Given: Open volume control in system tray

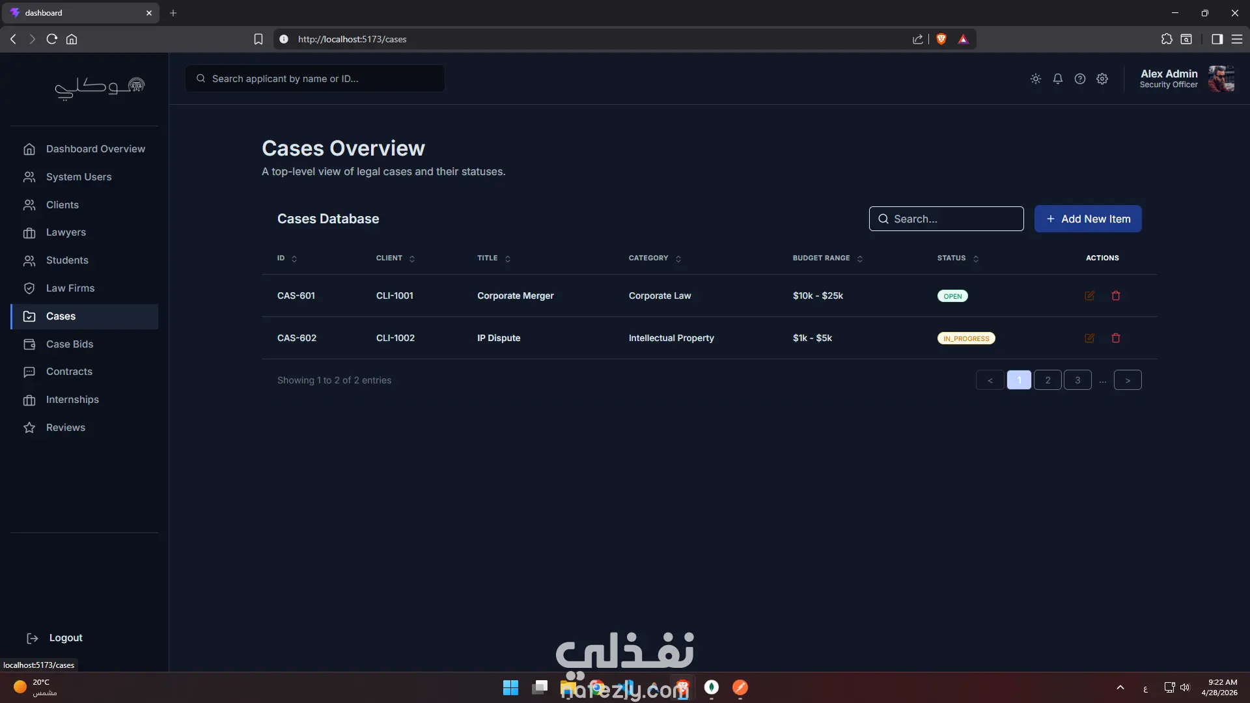Looking at the screenshot, I should (1185, 687).
